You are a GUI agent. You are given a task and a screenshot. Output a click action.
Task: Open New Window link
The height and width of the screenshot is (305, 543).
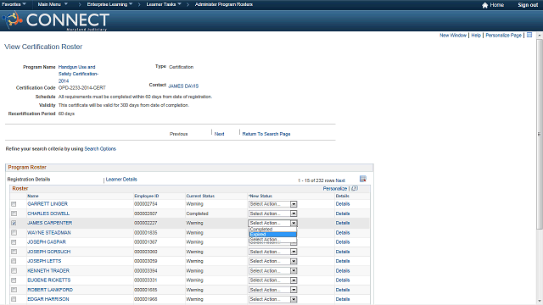click(453, 36)
